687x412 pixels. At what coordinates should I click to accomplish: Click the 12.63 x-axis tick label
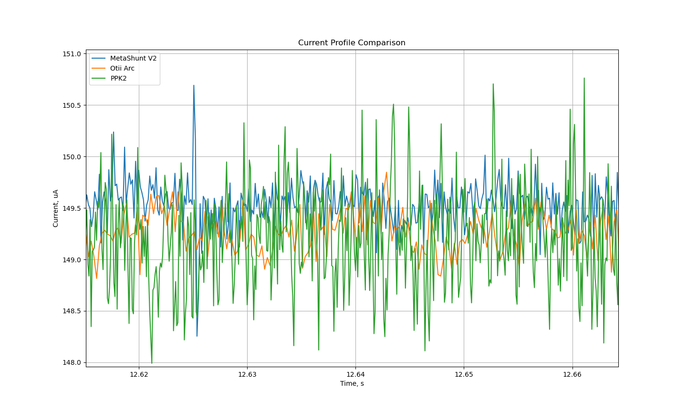[247, 374]
